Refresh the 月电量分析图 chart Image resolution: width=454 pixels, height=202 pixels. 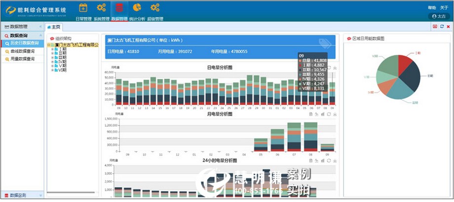[328, 114]
